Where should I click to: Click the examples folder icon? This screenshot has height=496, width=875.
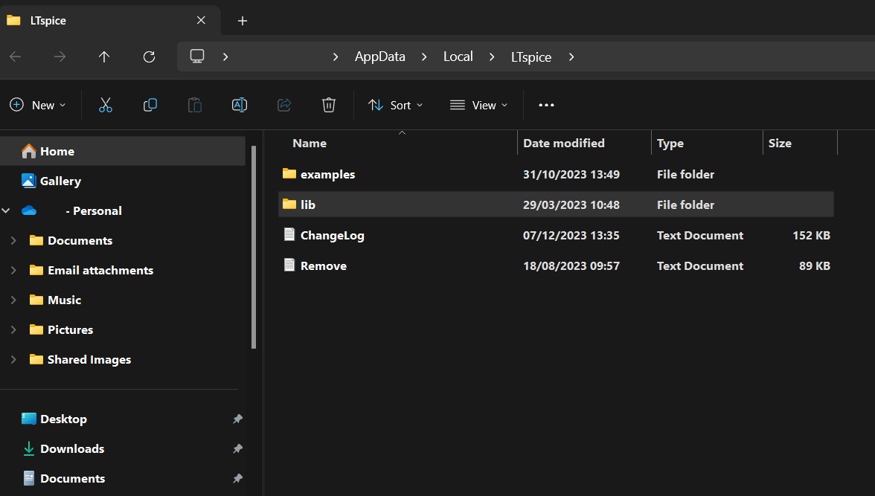coord(289,173)
